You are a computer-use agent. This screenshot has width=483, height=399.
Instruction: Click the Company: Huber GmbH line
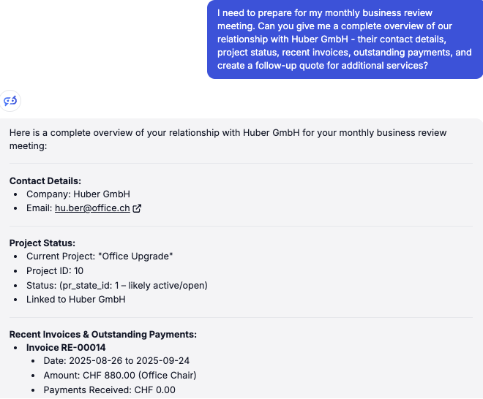pyautogui.click(x=78, y=194)
